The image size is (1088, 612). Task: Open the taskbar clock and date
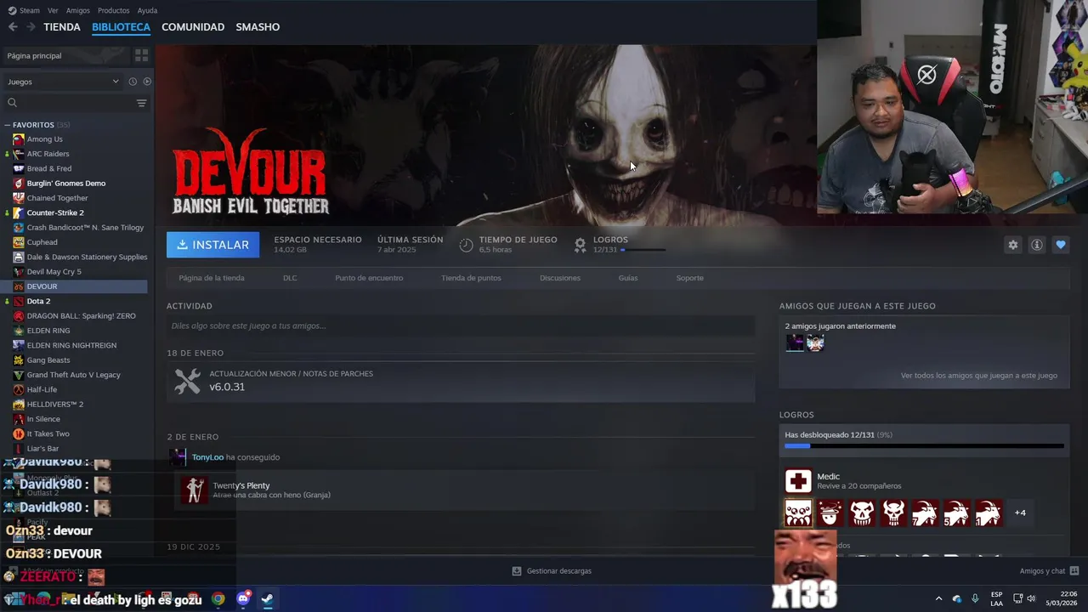(x=1062, y=598)
